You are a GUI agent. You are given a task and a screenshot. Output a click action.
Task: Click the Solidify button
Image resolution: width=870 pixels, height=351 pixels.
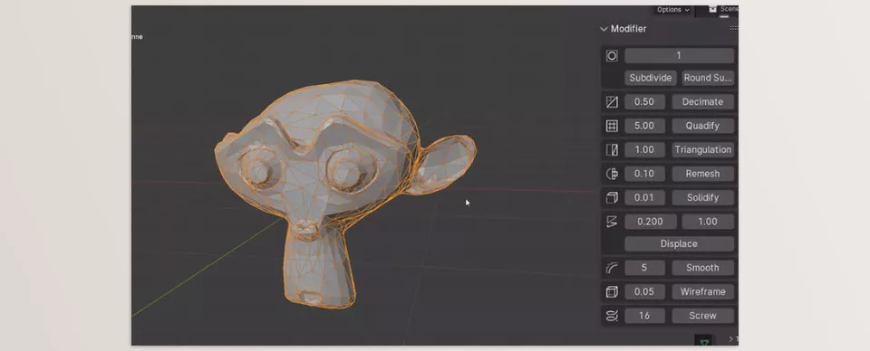pos(702,197)
